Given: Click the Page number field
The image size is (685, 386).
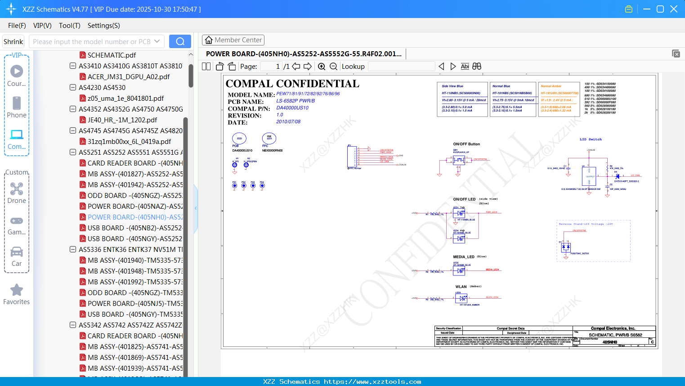Looking at the screenshot, I should [271, 67].
